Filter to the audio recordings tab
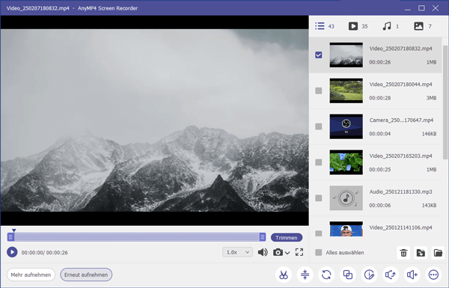 point(391,26)
